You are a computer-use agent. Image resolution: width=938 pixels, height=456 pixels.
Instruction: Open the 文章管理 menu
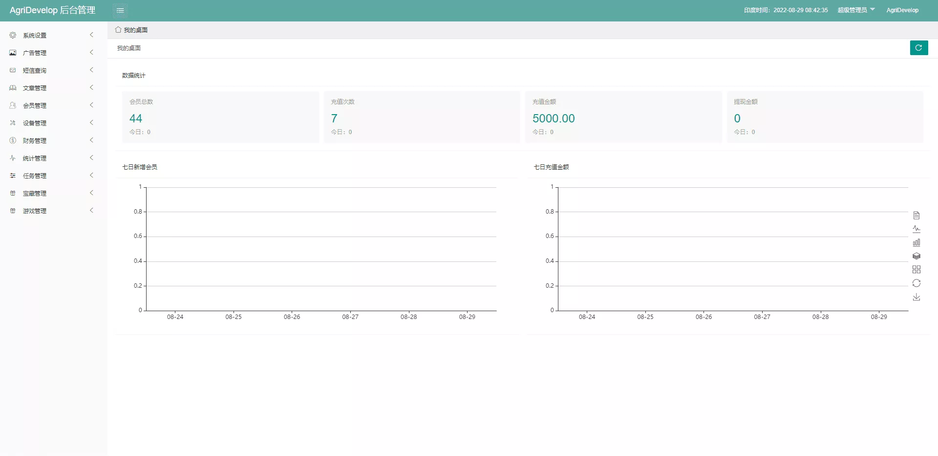tap(35, 88)
